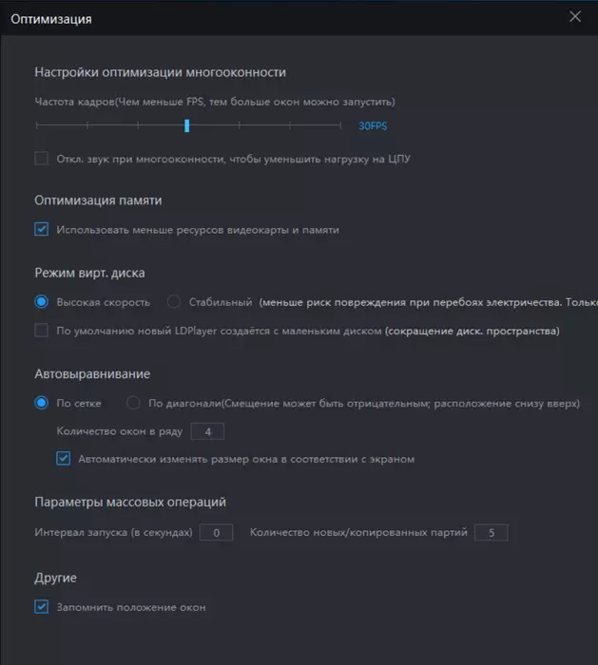The height and width of the screenshot is (665, 598).
Task: Click the frame rate slider handle
Action: pyautogui.click(x=187, y=125)
